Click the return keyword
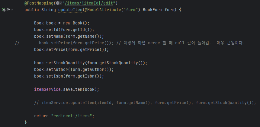This screenshot has height=127, width=260. click(41, 116)
